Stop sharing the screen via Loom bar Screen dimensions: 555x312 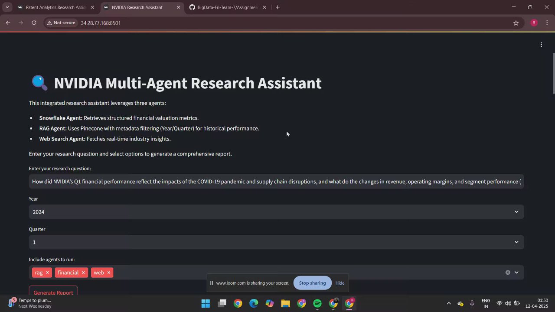click(x=312, y=283)
